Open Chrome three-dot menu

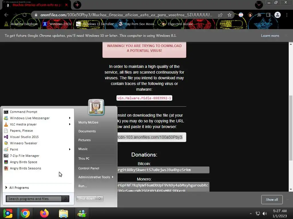coord(287,15)
